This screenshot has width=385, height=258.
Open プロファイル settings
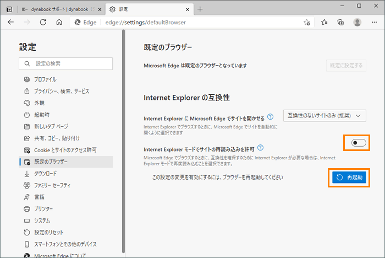[66, 79]
